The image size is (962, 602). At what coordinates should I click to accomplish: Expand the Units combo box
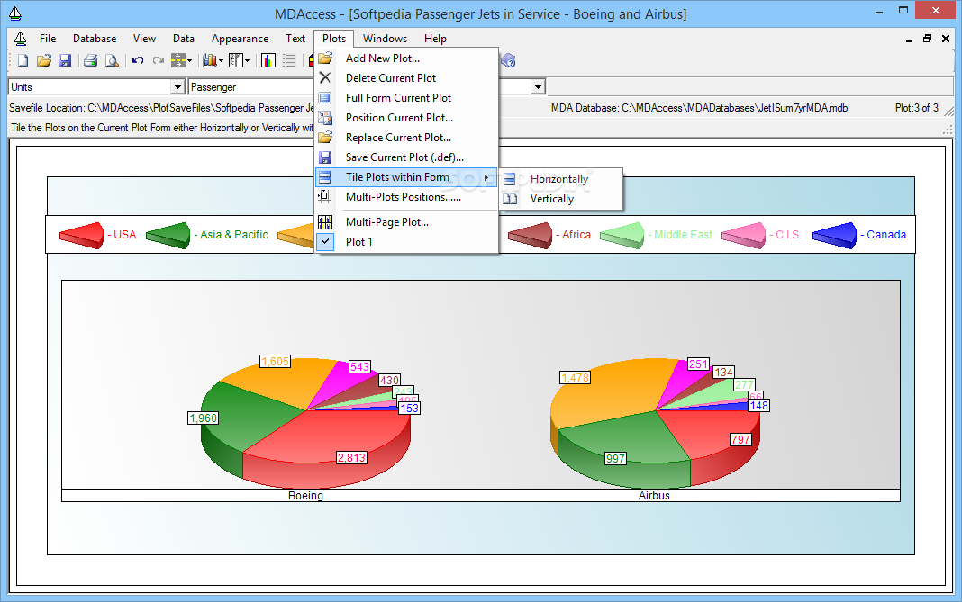(177, 87)
